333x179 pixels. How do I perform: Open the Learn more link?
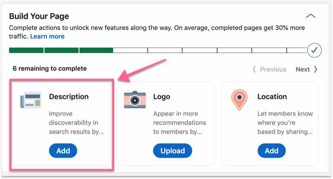coord(47,37)
